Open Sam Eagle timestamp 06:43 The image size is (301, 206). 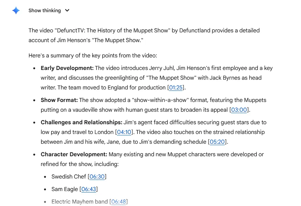click(x=89, y=189)
